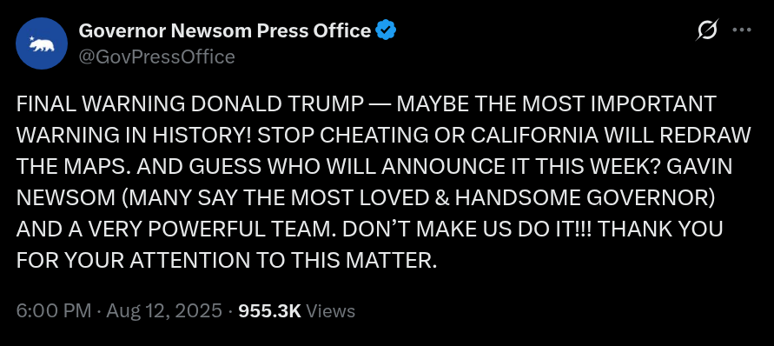
Task: Visit the @GovPressOffice handle link
Action: coord(156,57)
